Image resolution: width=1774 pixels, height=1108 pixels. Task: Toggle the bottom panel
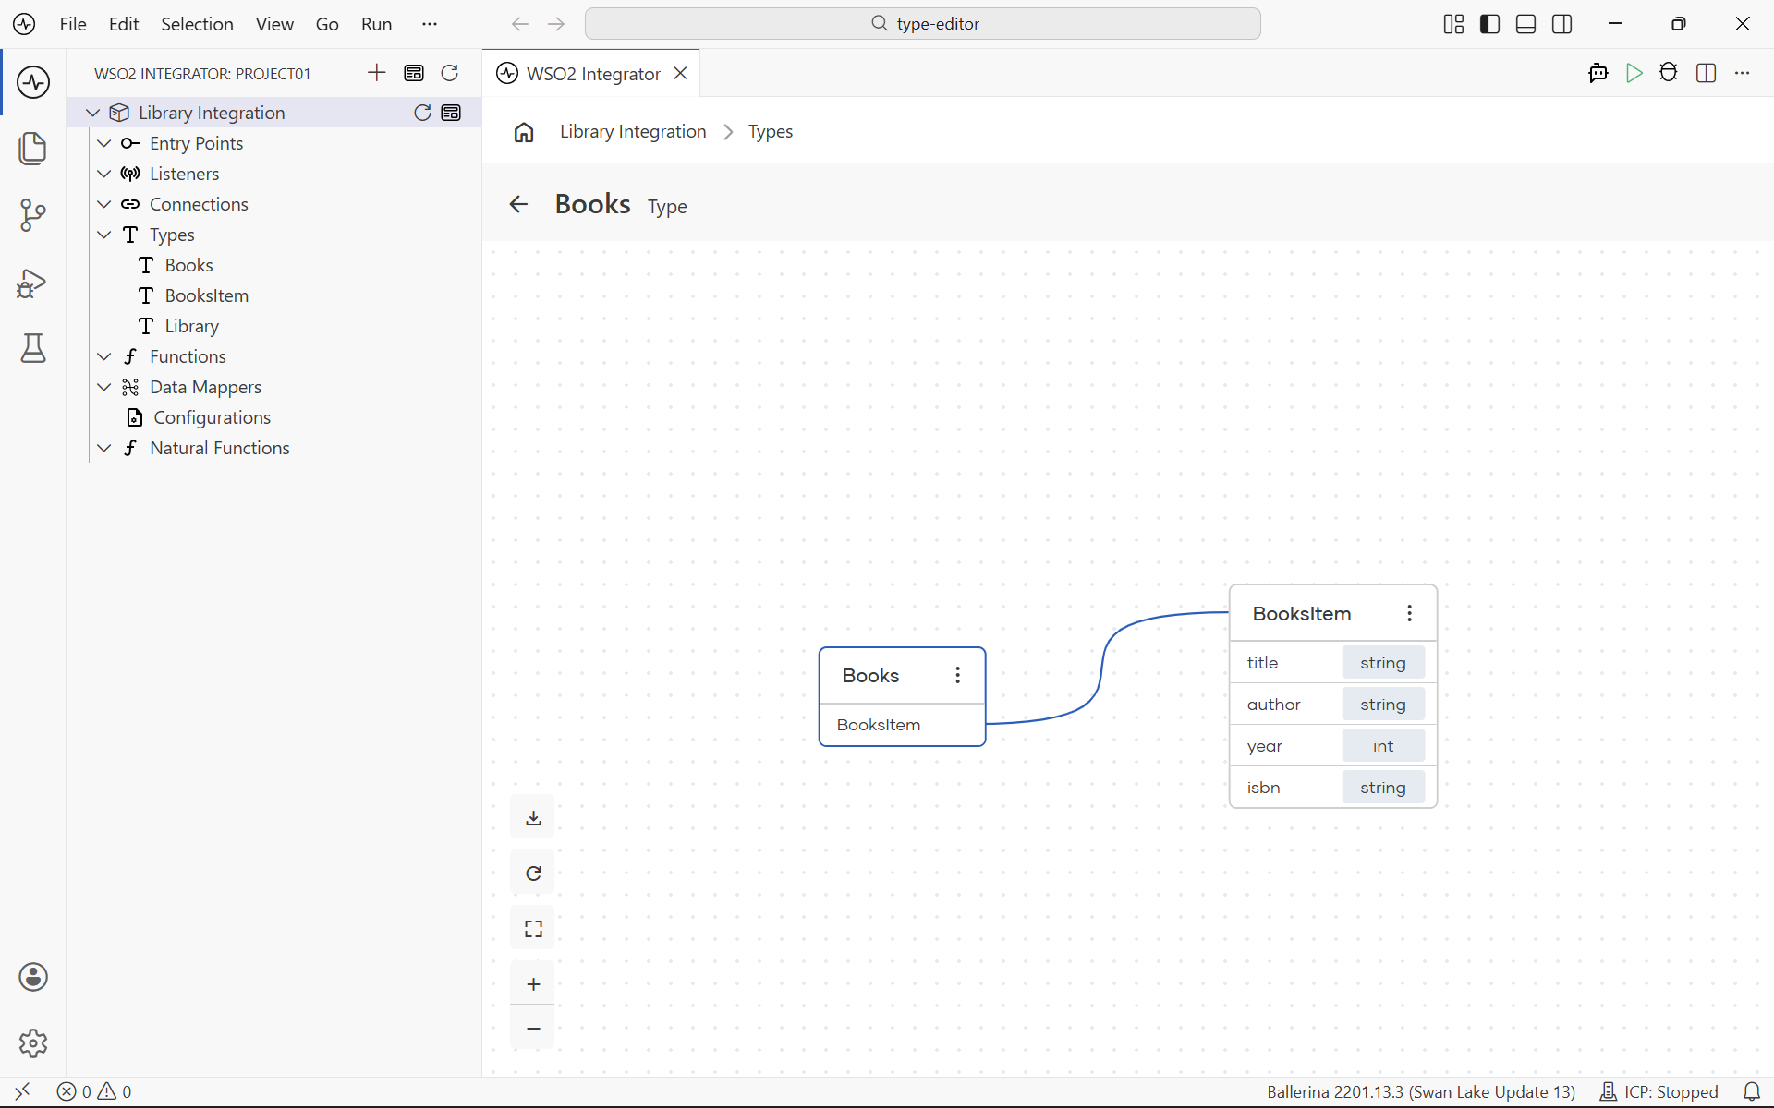pyautogui.click(x=1526, y=24)
